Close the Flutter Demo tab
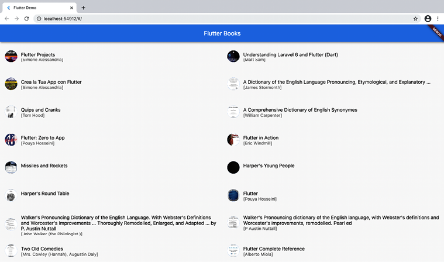The height and width of the screenshot is (262, 444). tap(71, 8)
